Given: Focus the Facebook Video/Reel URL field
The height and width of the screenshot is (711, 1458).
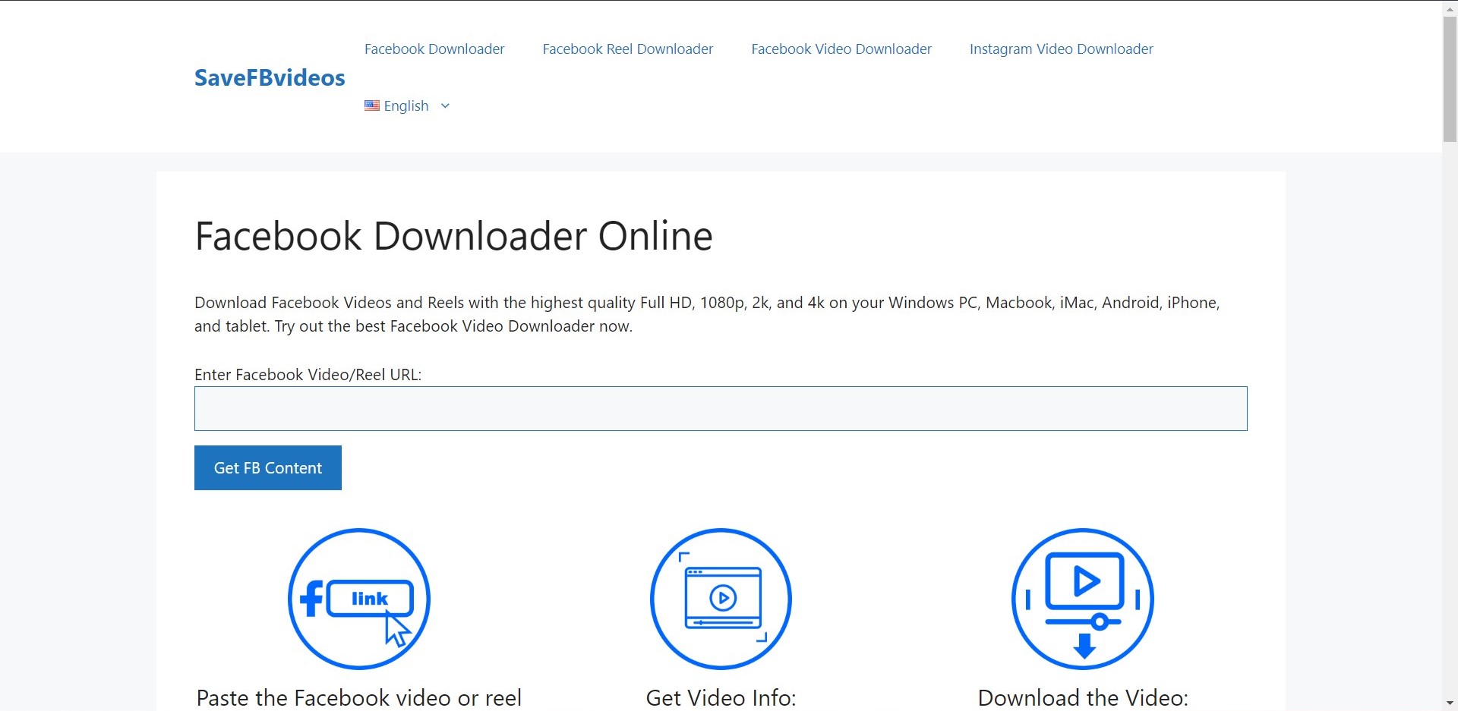Looking at the screenshot, I should [x=721, y=408].
